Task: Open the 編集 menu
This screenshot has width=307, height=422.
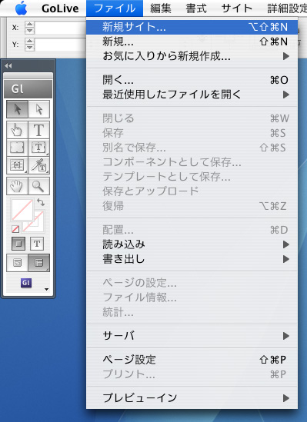Action: [161, 8]
